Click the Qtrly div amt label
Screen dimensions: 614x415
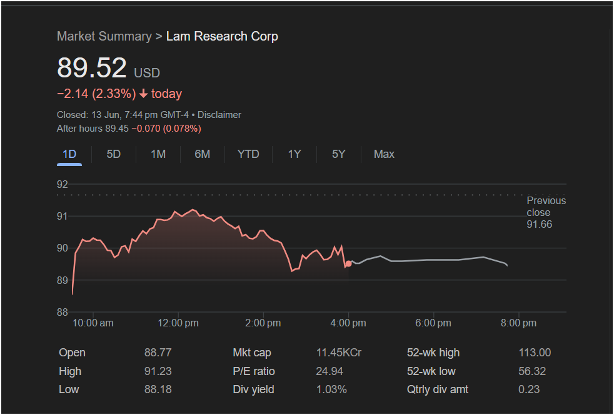[438, 389]
